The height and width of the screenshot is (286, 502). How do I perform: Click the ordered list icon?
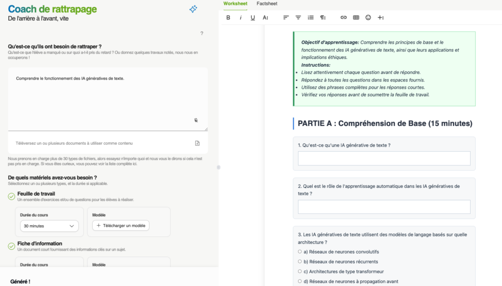pyautogui.click(x=310, y=18)
